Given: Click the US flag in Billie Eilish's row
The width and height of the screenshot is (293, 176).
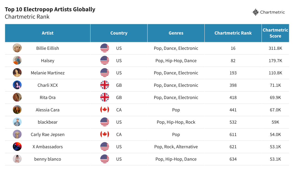Looking at the screenshot, I should point(105,48).
